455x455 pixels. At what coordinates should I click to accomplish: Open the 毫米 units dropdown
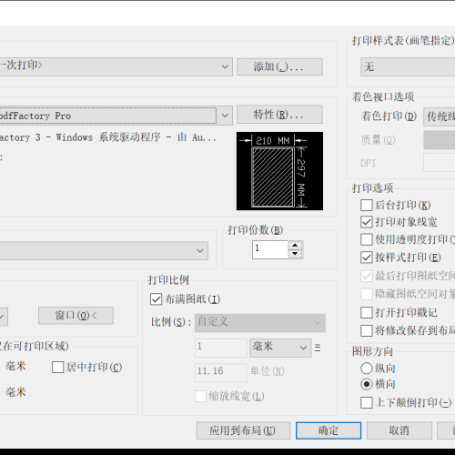click(x=280, y=348)
